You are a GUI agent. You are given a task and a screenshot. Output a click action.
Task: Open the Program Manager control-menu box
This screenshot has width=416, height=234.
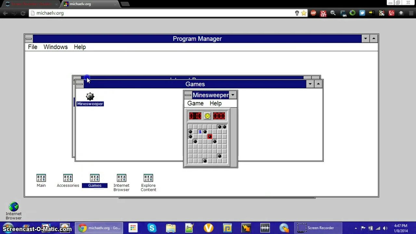[29, 39]
